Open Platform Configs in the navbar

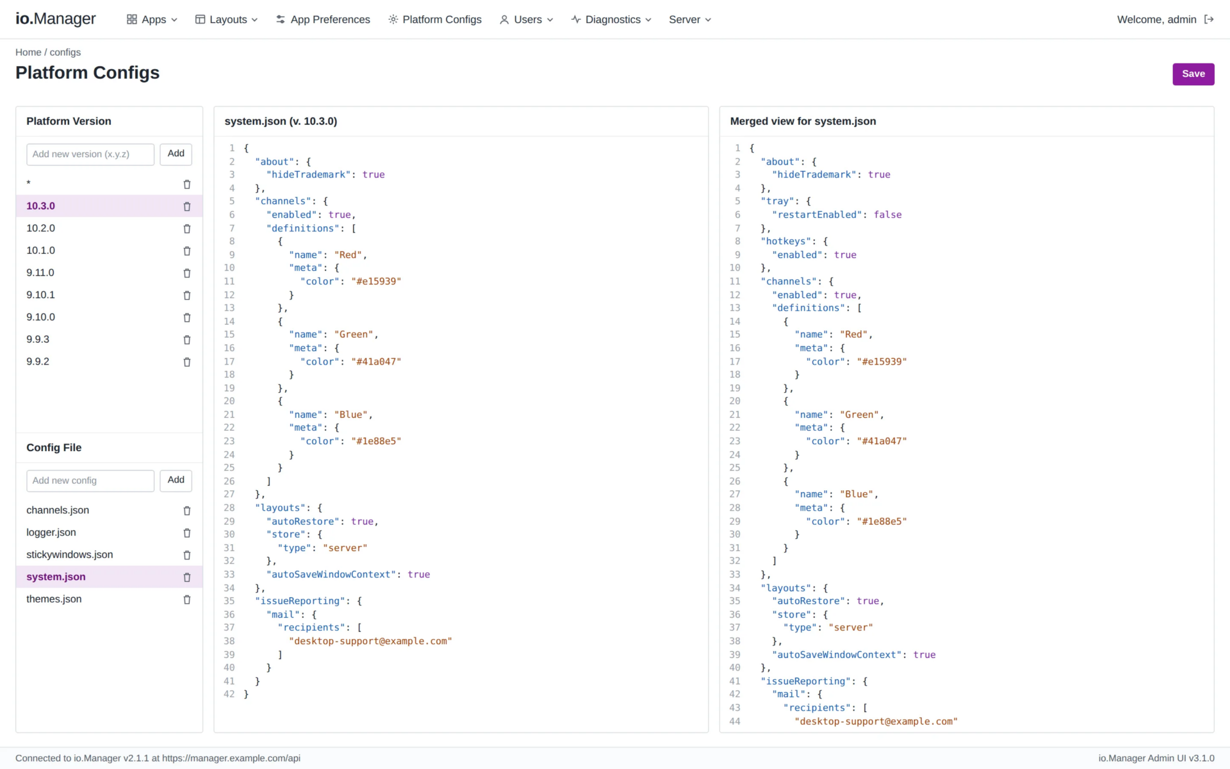point(435,19)
